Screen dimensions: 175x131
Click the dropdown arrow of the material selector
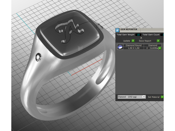point(144,97)
